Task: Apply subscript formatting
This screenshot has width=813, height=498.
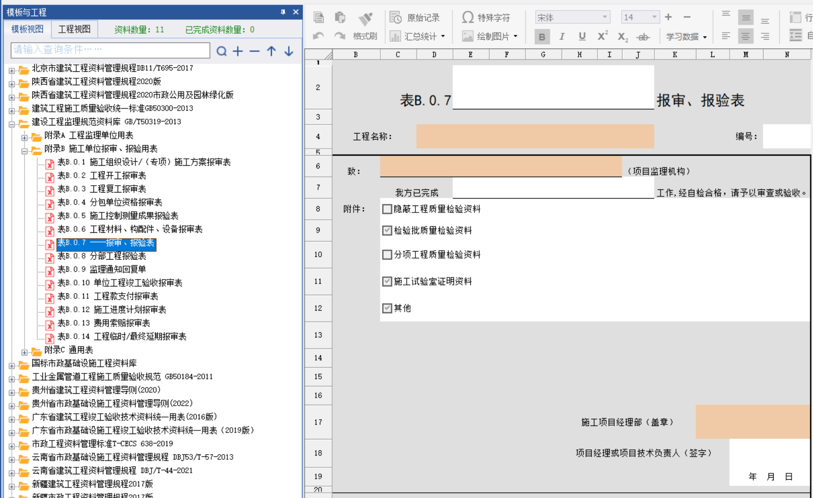Action: 622,36
